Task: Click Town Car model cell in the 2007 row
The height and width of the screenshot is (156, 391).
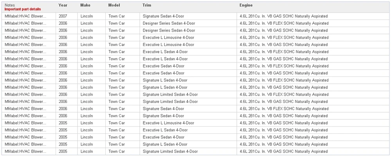Action: pos(117,16)
